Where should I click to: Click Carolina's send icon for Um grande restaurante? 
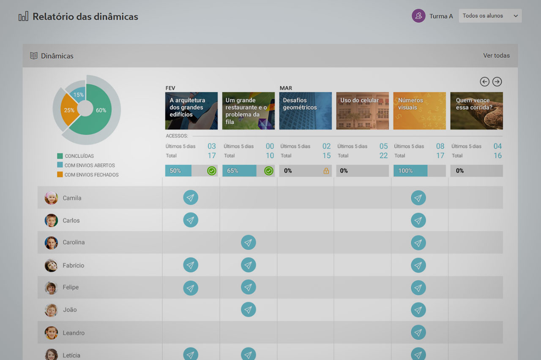click(248, 242)
